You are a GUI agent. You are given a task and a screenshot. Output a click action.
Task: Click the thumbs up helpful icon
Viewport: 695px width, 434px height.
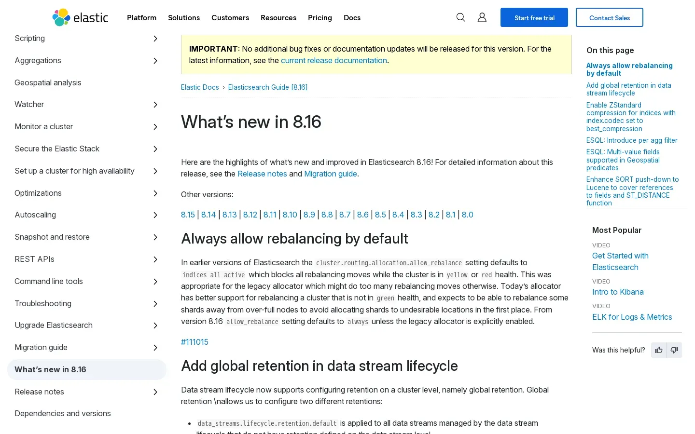(659, 350)
